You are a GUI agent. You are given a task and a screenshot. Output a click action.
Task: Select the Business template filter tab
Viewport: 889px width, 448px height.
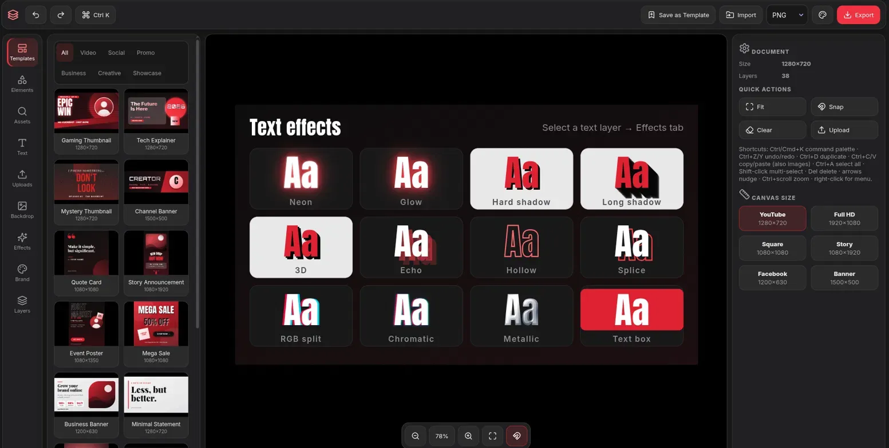[x=74, y=73]
